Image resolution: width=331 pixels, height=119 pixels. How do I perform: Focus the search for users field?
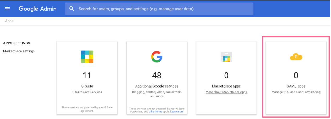coord(159,9)
